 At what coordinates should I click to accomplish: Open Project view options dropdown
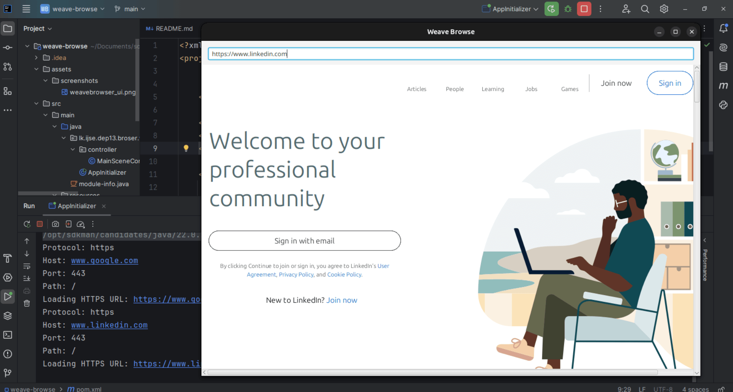(x=38, y=29)
